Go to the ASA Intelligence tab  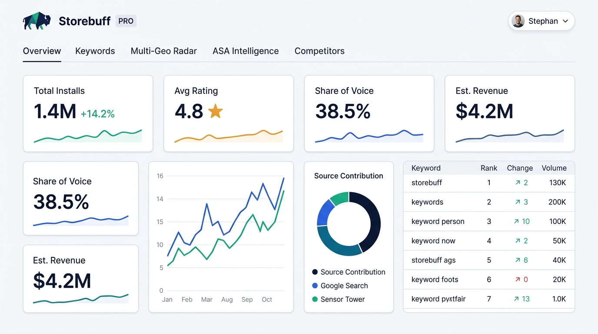point(246,51)
